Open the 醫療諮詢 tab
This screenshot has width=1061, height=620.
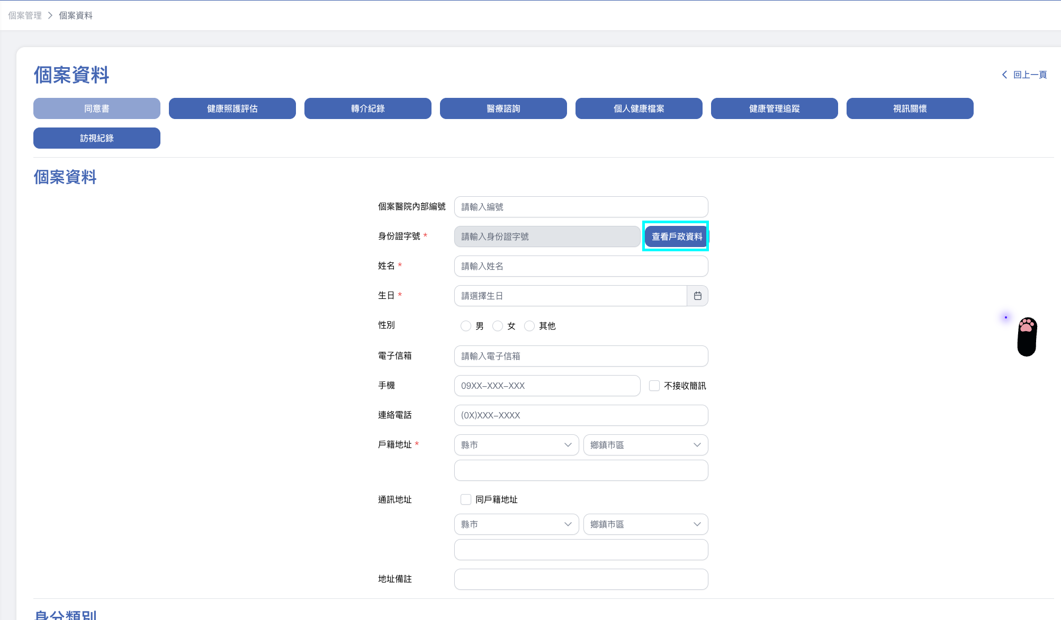pyautogui.click(x=503, y=108)
